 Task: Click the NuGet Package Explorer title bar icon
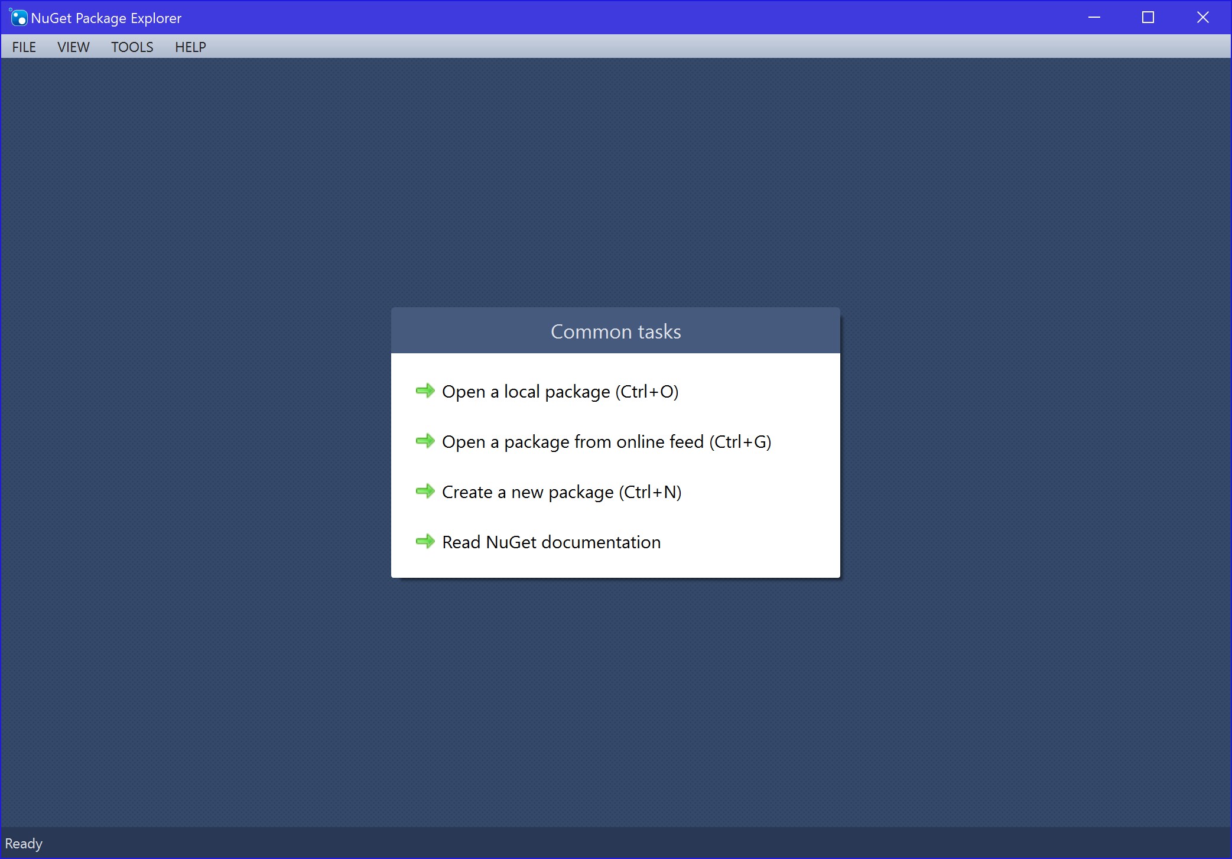[x=19, y=18]
